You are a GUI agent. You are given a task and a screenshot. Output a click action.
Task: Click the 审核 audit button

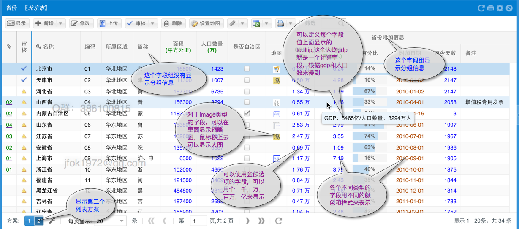tap(136, 23)
